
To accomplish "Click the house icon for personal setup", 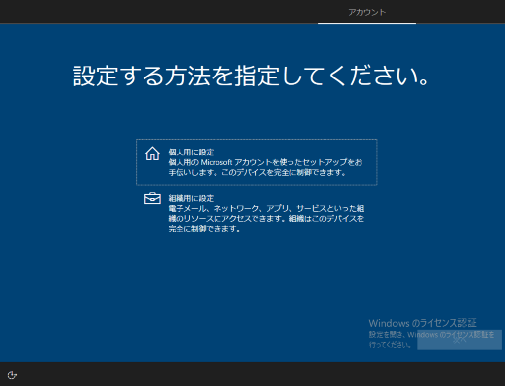I will (x=152, y=154).
